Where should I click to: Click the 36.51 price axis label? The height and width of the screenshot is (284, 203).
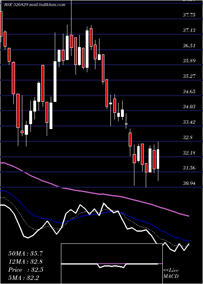(189, 45)
